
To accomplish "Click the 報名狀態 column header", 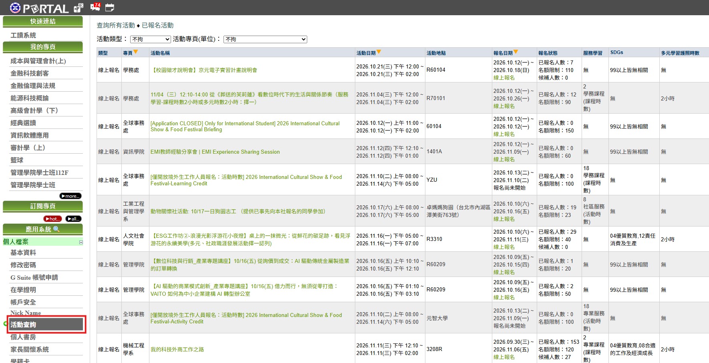I will point(548,53).
